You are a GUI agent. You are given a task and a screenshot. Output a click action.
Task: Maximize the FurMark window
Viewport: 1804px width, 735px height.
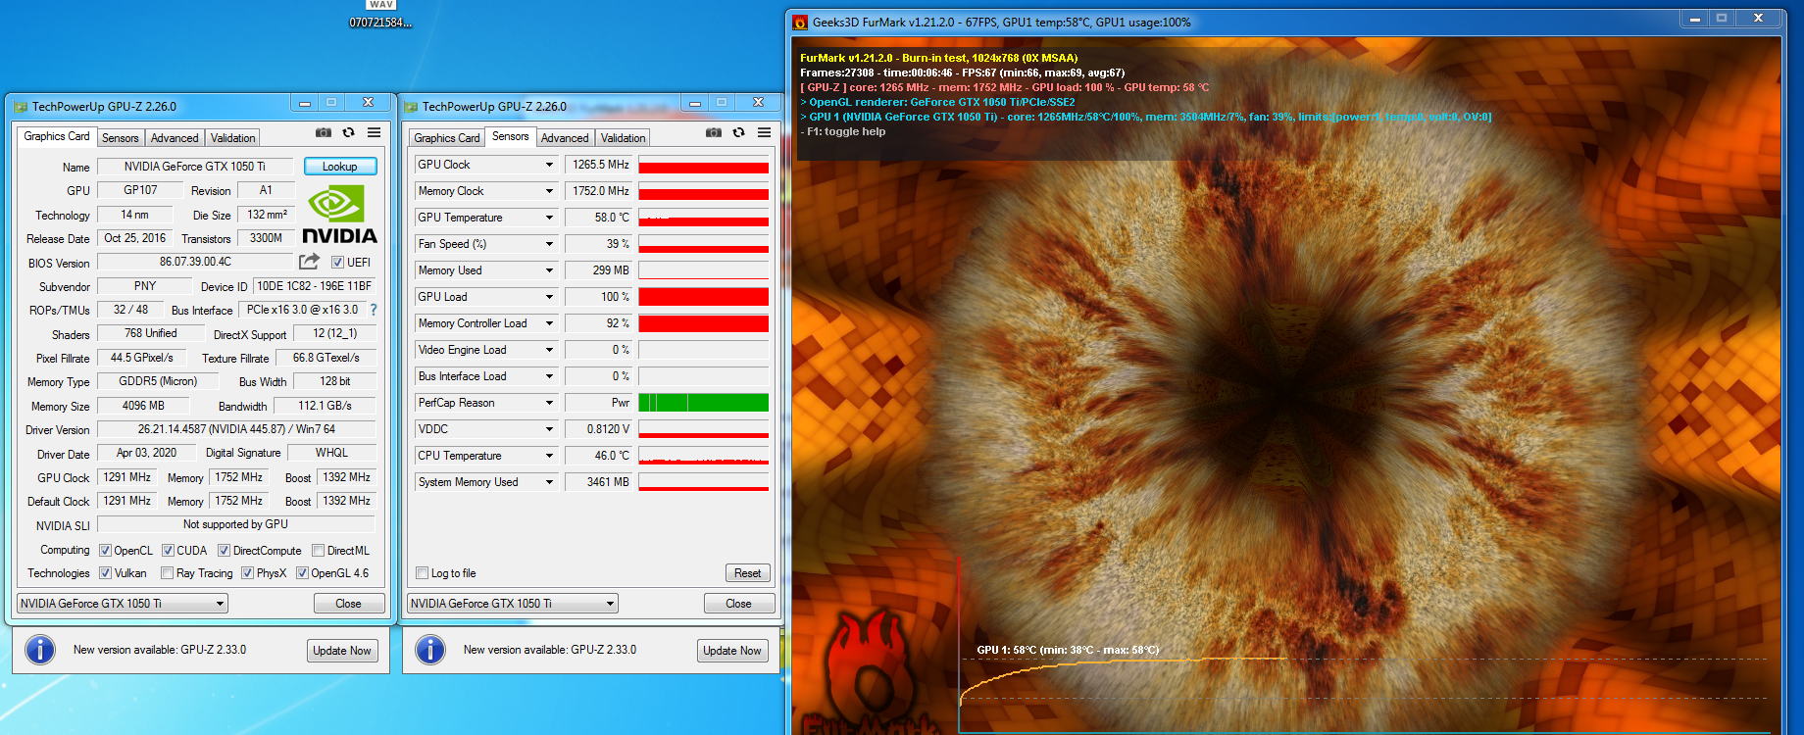1721,18
